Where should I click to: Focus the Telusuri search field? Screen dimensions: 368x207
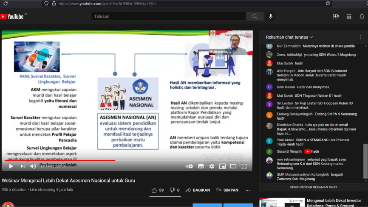click(x=169, y=17)
